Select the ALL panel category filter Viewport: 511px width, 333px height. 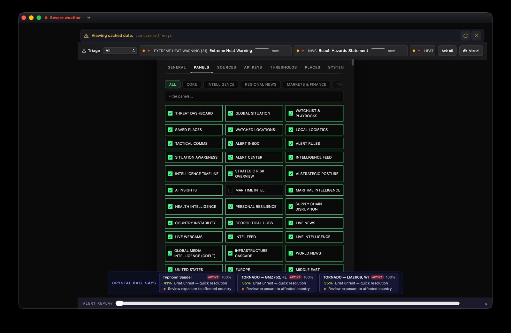click(172, 84)
